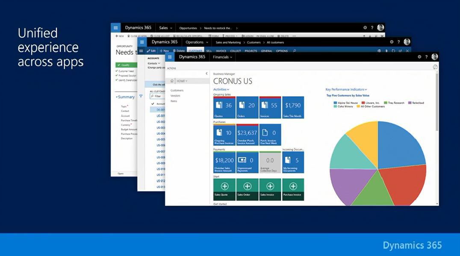Click help icon in Sales window
Viewport: 460px width, 256px height.
point(372,27)
